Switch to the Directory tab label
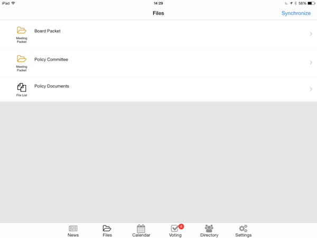Viewport: 317px width, 238px height. pyautogui.click(x=209, y=235)
